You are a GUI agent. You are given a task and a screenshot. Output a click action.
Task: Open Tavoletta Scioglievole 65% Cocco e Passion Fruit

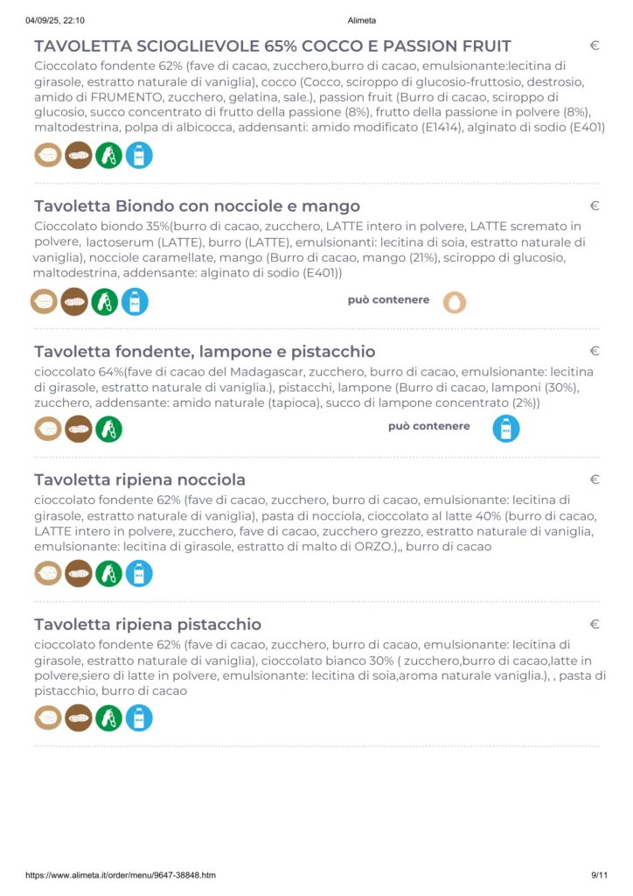click(273, 46)
